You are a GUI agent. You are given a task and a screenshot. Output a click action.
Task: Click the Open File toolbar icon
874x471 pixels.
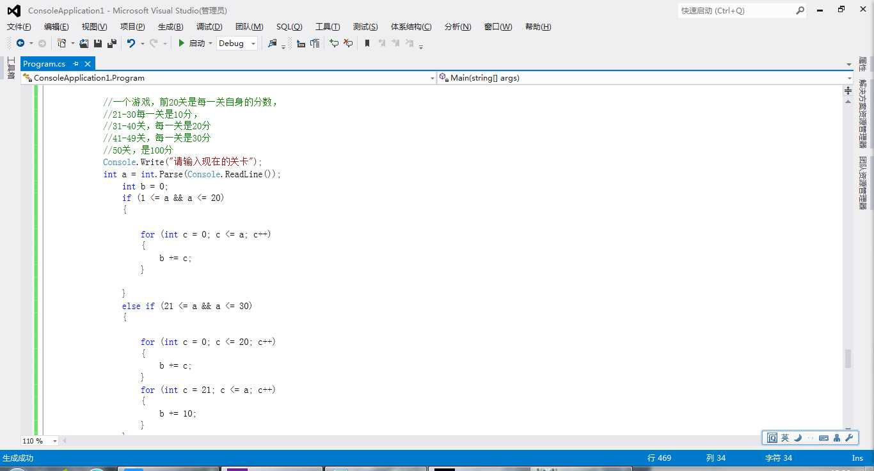pyautogui.click(x=84, y=44)
